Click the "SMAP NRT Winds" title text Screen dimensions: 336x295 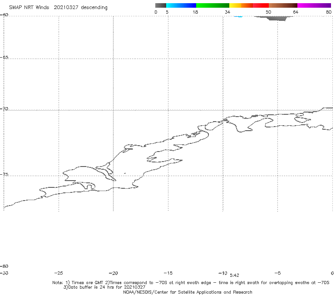point(29,7)
